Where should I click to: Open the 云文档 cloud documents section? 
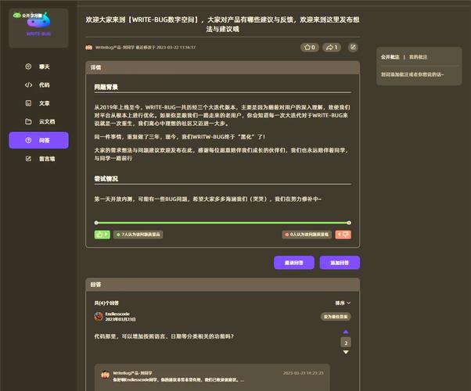tap(38, 122)
